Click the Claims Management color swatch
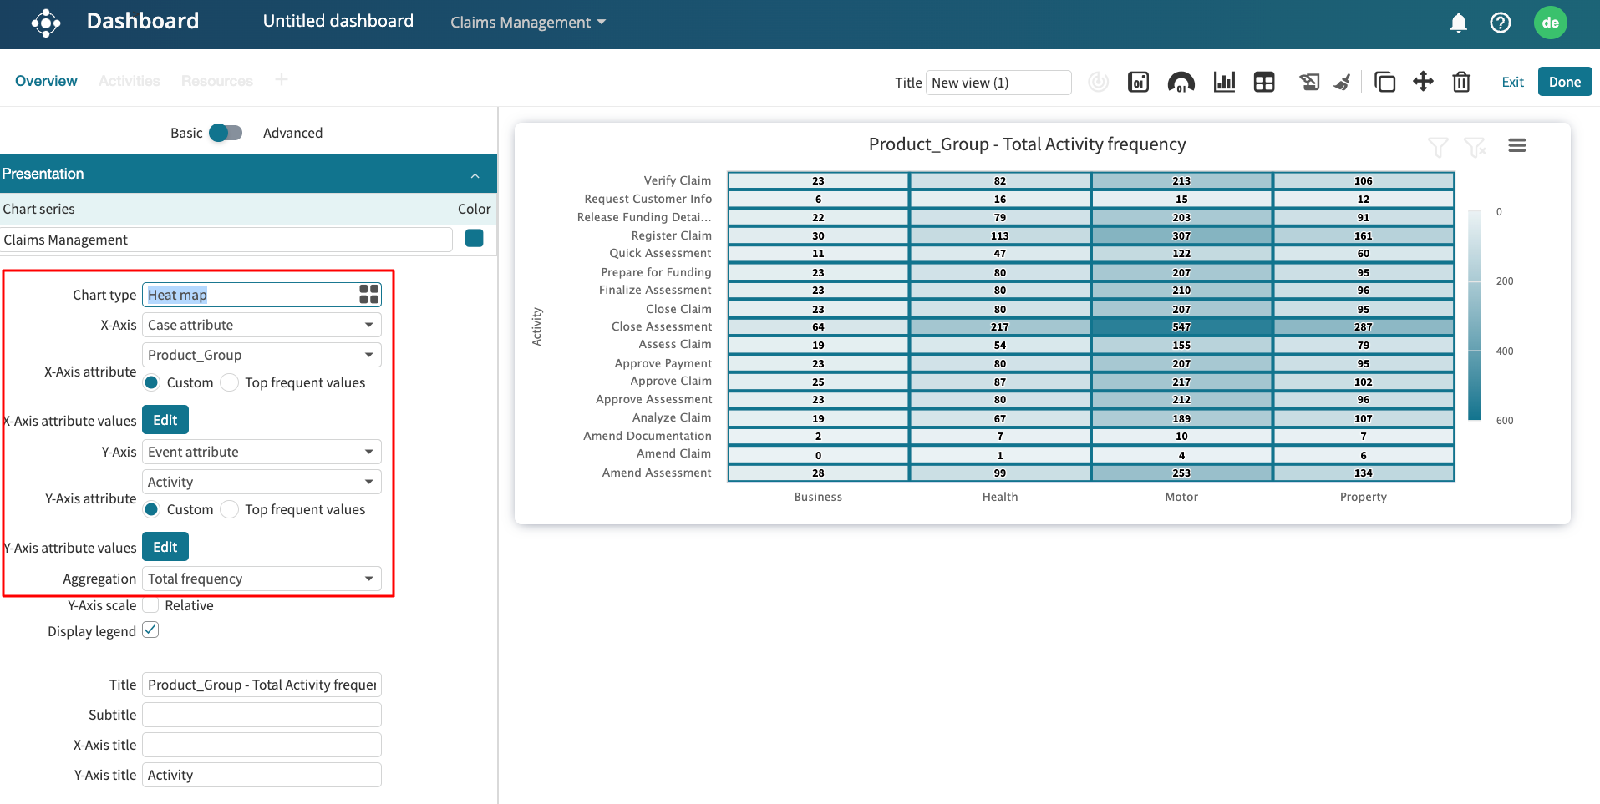Viewport: 1600px width, 804px height. point(474,239)
